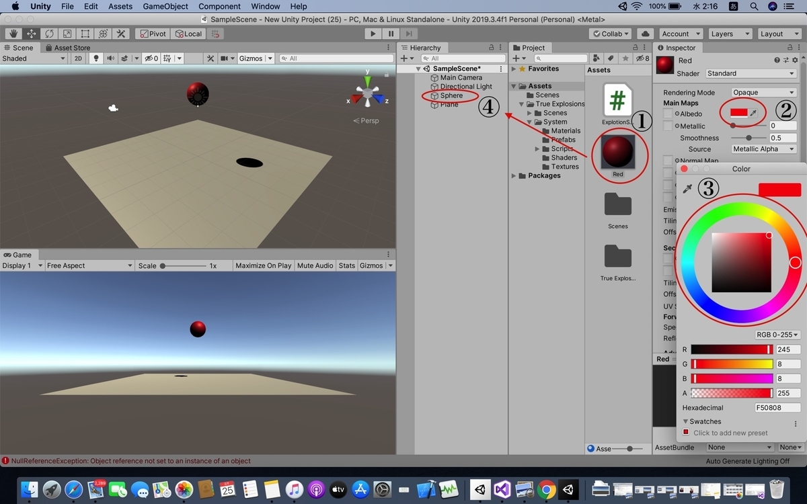Image resolution: width=807 pixels, height=504 pixels.
Task: Toggle Mute Audio in Game view
Action: pyautogui.click(x=315, y=265)
